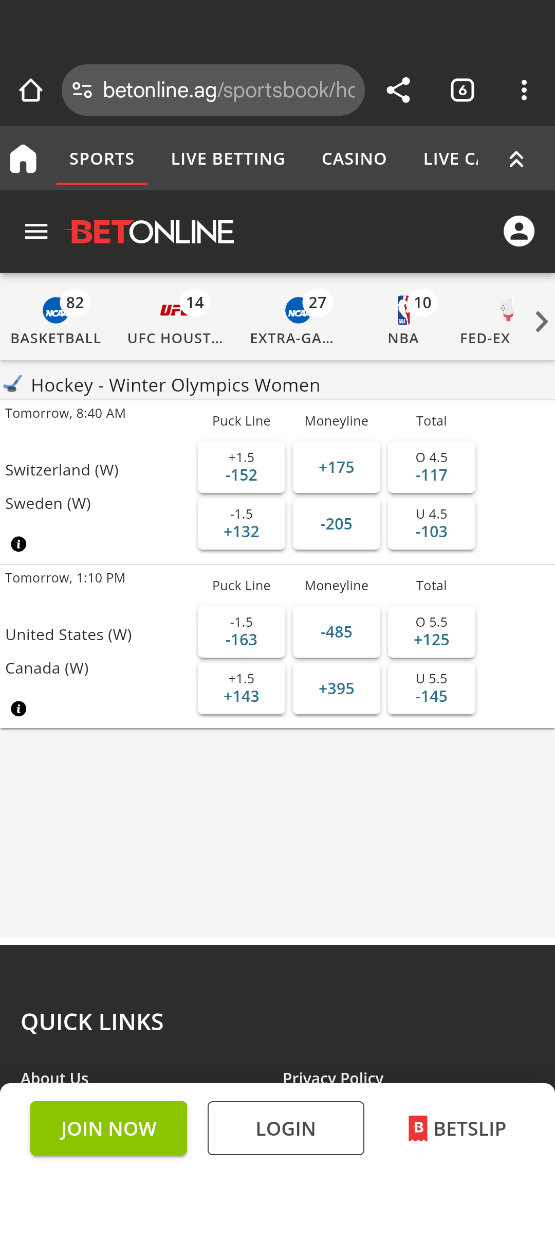Tap the browser address bar
The height and width of the screenshot is (1235, 555).
pyautogui.click(x=229, y=91)
